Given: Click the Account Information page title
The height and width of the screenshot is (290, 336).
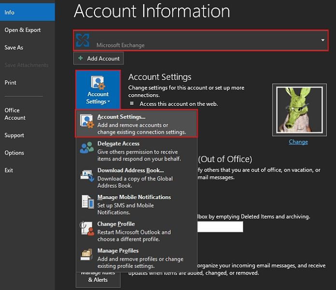Looking at the screenshot, I should pyautogui.click(x=152, y=11).
